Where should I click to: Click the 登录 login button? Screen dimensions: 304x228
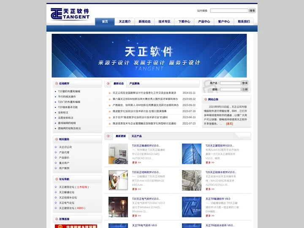245,83
